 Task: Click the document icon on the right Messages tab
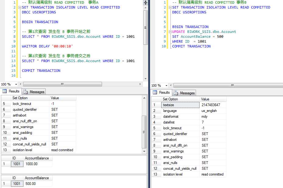tap(176, 93)
